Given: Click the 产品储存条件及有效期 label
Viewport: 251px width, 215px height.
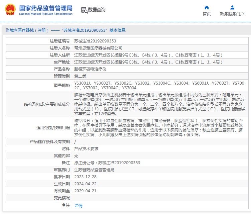Looking at the screenshot, I should click(50, 141).
